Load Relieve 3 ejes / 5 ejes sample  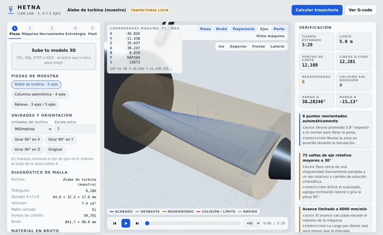click(35, 105)
